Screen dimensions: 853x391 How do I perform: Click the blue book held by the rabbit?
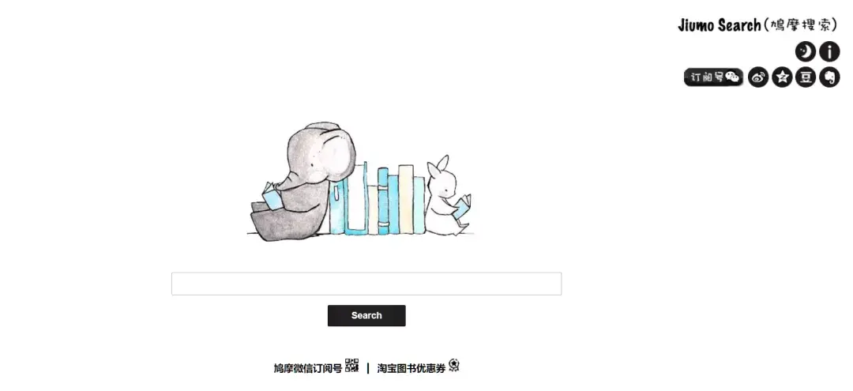[462, 207]
